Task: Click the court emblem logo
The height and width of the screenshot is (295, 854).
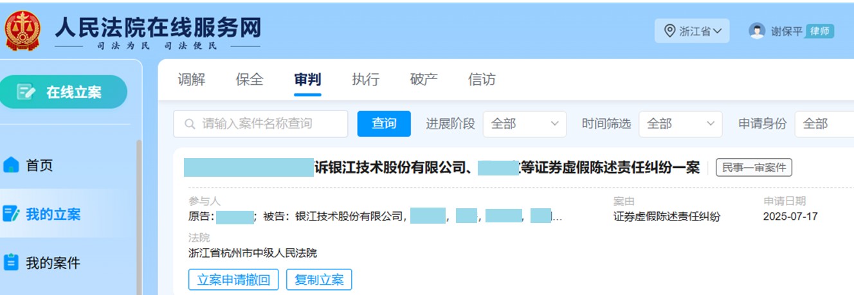Action: [22, 31]
